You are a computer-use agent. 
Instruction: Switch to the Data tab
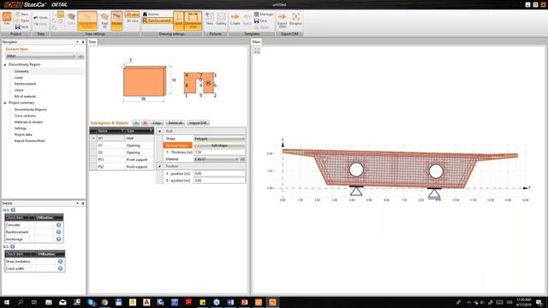92,42
